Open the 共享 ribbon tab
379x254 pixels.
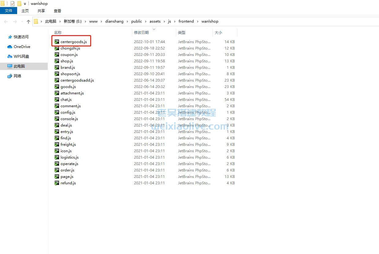coord(41,11)
